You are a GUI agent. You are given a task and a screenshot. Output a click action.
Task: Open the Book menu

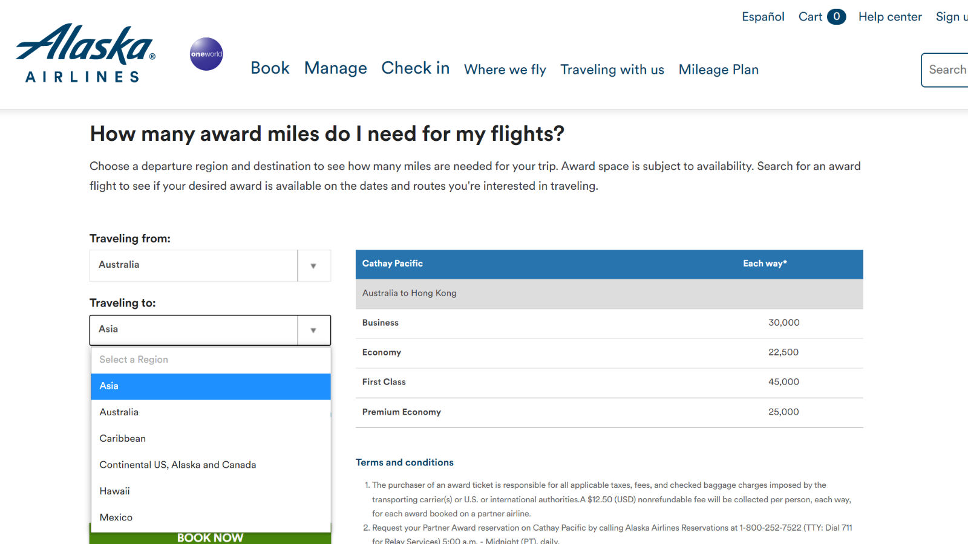[x=270, y=68]
